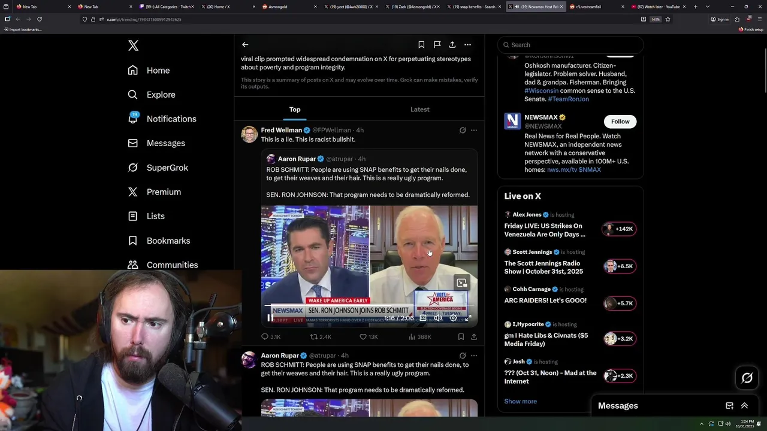Open Grok actions on second Aaron Rupar post
The height and width of the screenshot is (431, 767).
[463, 356]
